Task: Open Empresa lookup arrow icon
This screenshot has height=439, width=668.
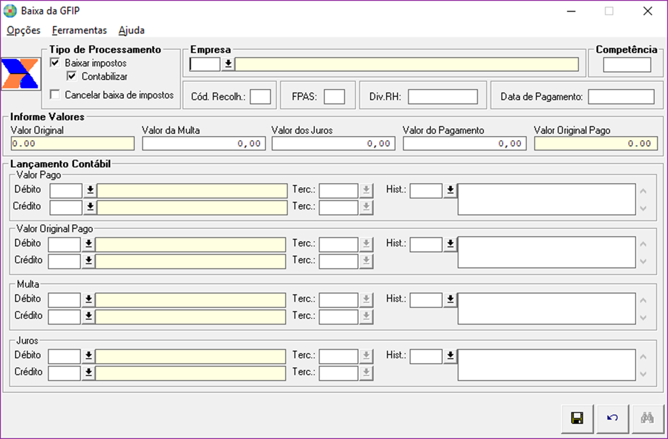Action: point(228,64)
